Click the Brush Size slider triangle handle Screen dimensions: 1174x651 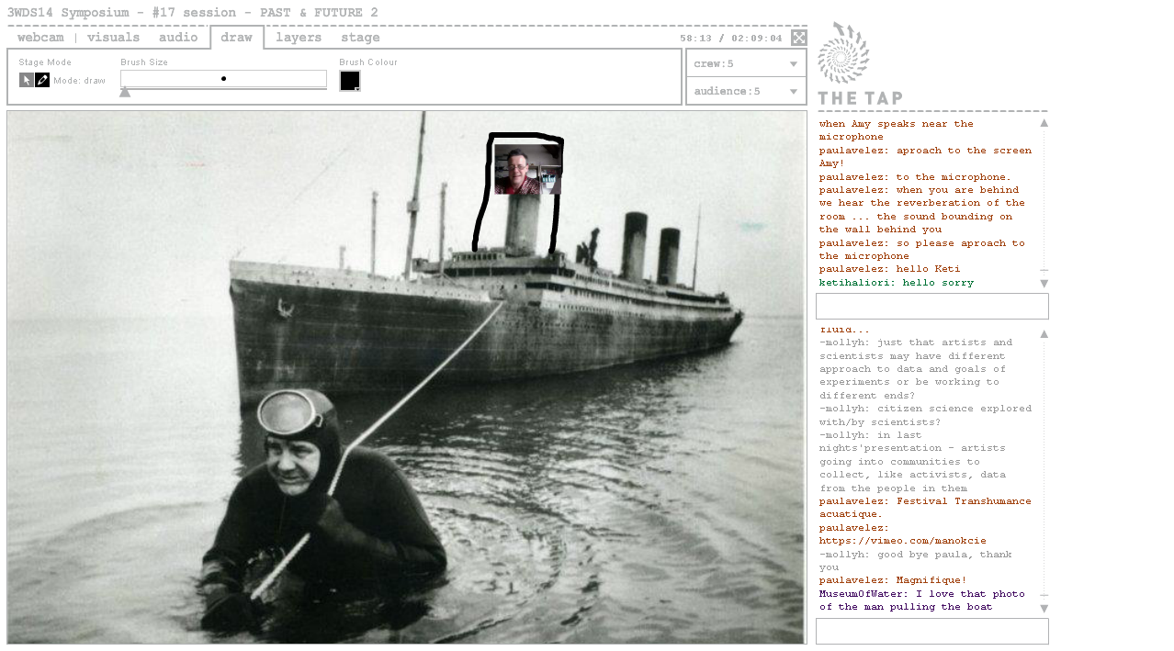click(x=125, y=92)
